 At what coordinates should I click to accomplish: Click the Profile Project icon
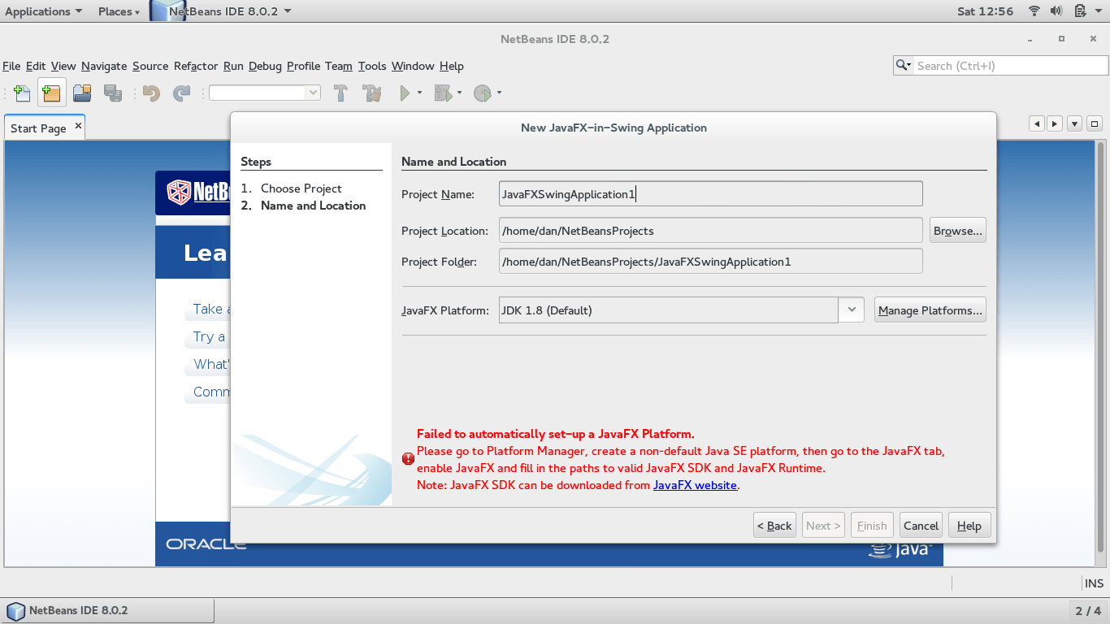(x=483, y=93)
